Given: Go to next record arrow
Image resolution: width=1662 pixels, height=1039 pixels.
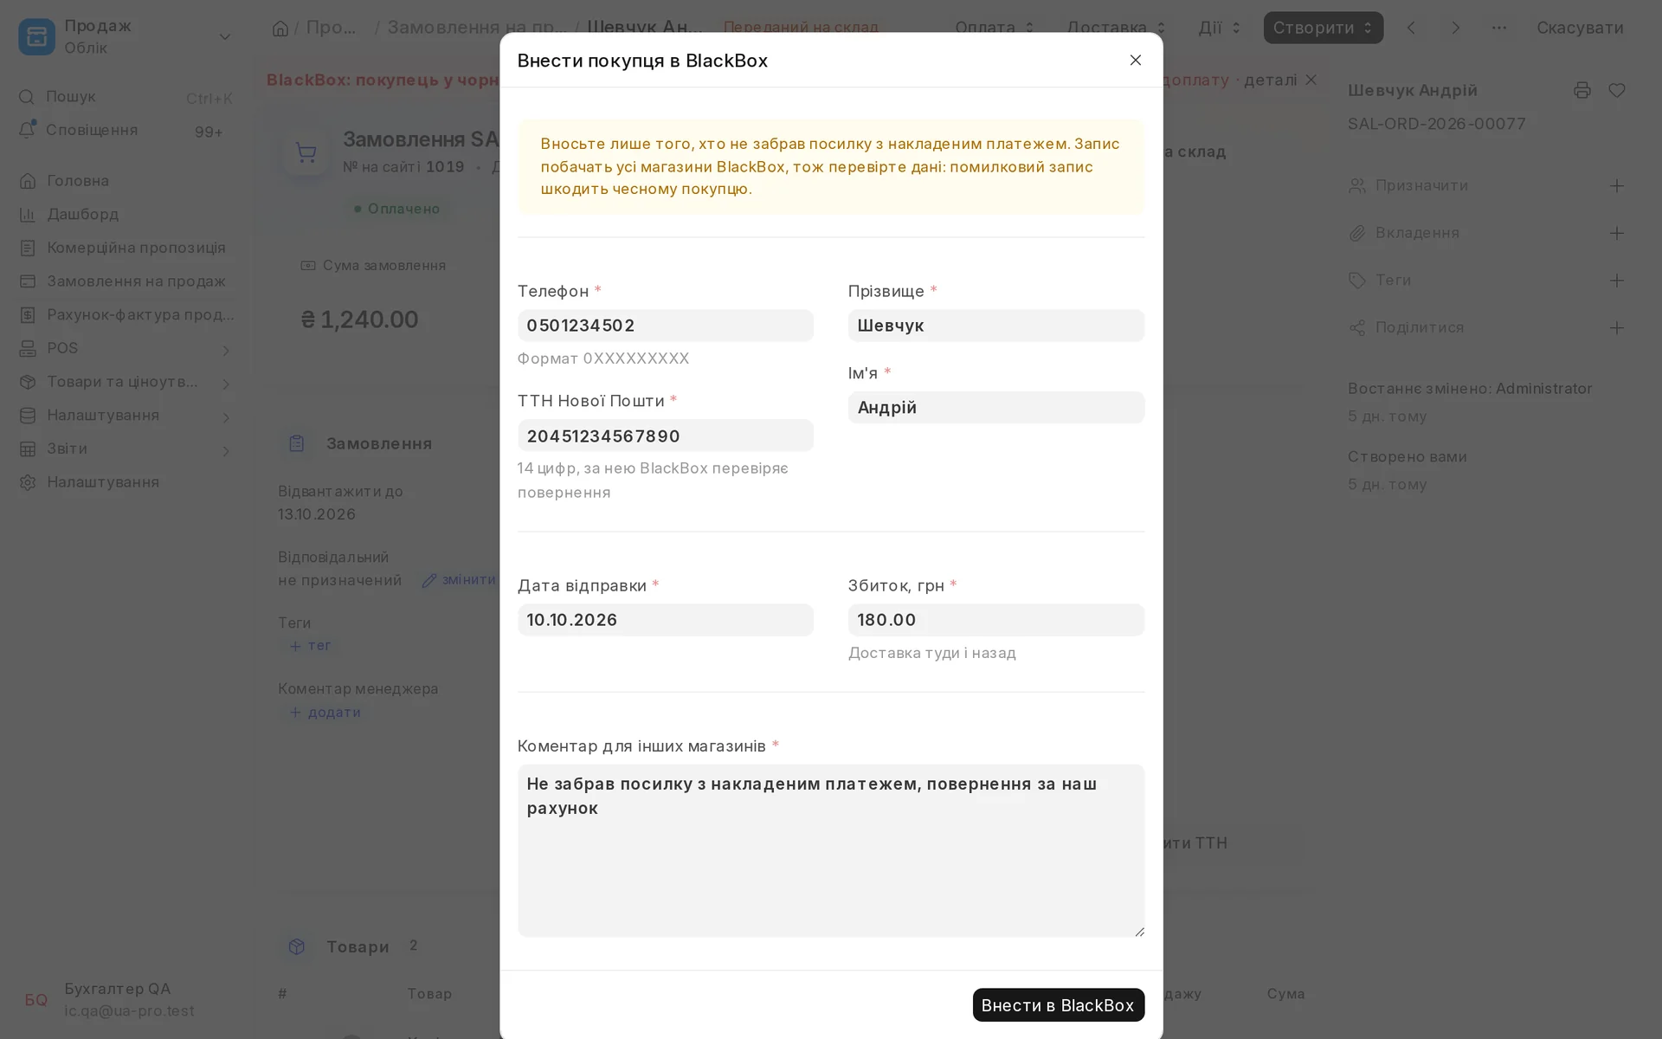Looking at the screenshot, I should pyautogui.click(x=1455, y=28).
